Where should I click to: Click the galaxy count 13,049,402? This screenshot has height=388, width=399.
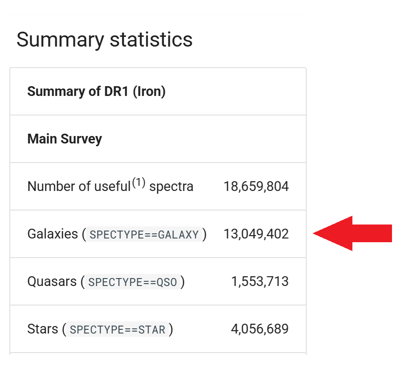coord(256,234)
